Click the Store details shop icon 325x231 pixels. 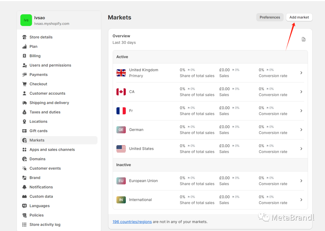tap(24, 37)
